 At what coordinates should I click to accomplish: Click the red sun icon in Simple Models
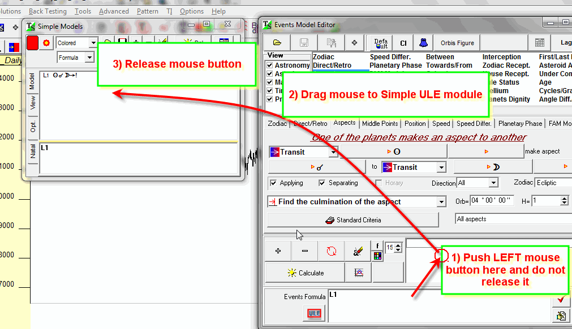tap(46, 43)
